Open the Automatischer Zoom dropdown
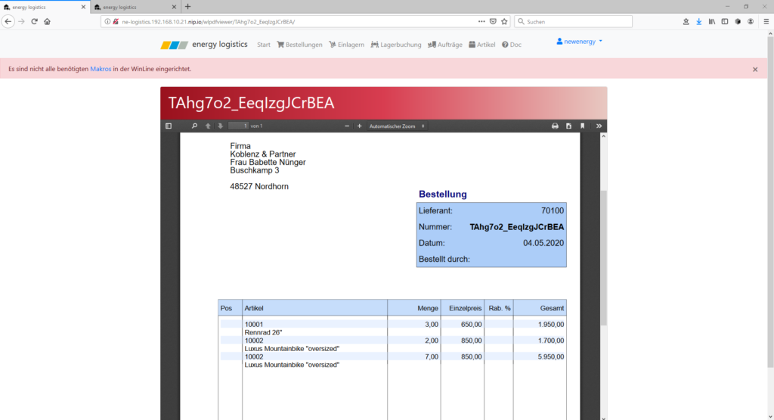The height and width of the screenshot is (420, 774). 397,126
